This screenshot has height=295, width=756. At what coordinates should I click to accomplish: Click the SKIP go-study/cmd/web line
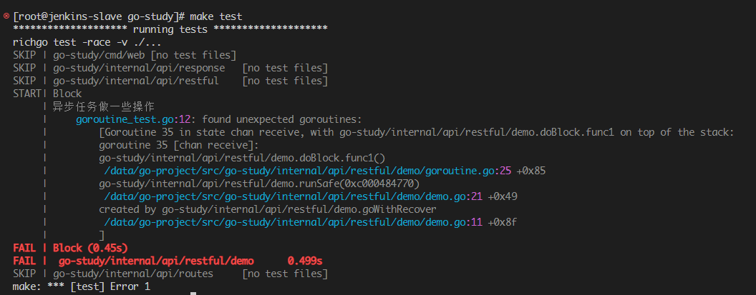(125, 55)
